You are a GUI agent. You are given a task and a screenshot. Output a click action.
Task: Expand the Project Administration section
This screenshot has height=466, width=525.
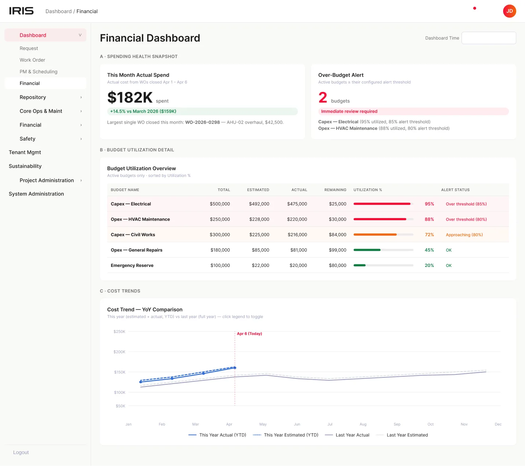click(45, 180)
